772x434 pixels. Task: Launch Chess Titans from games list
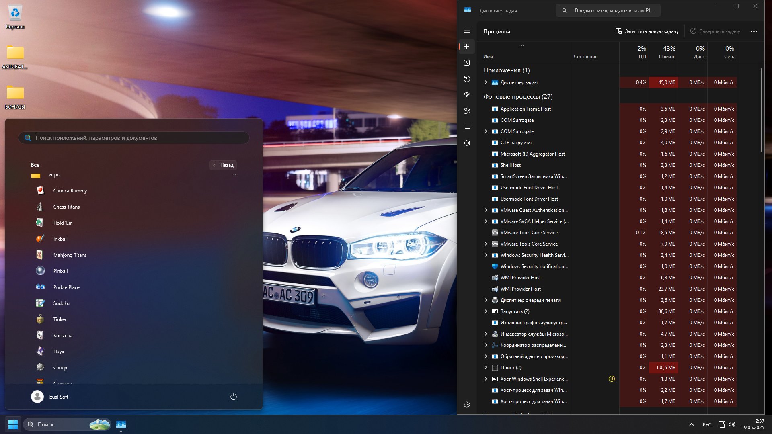(x=66, y=207)
